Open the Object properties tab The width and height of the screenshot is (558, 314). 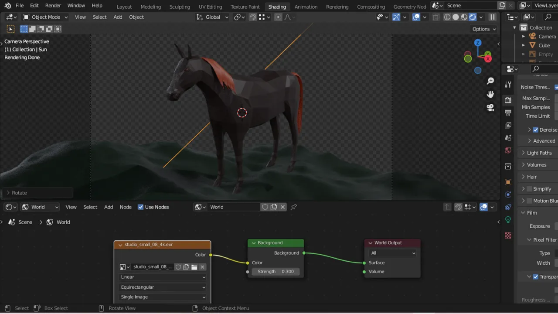pos(508,182)
